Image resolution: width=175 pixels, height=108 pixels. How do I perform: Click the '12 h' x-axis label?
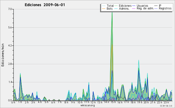(93, 102)
